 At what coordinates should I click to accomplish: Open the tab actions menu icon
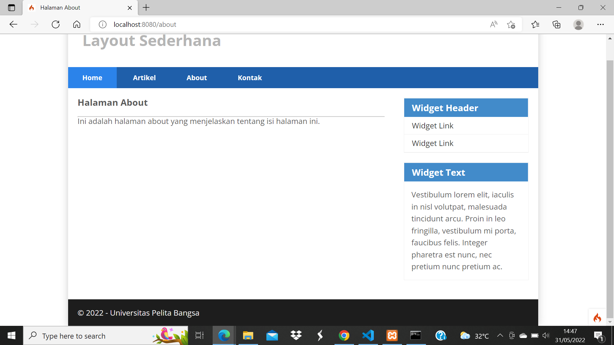coord(12,8)
